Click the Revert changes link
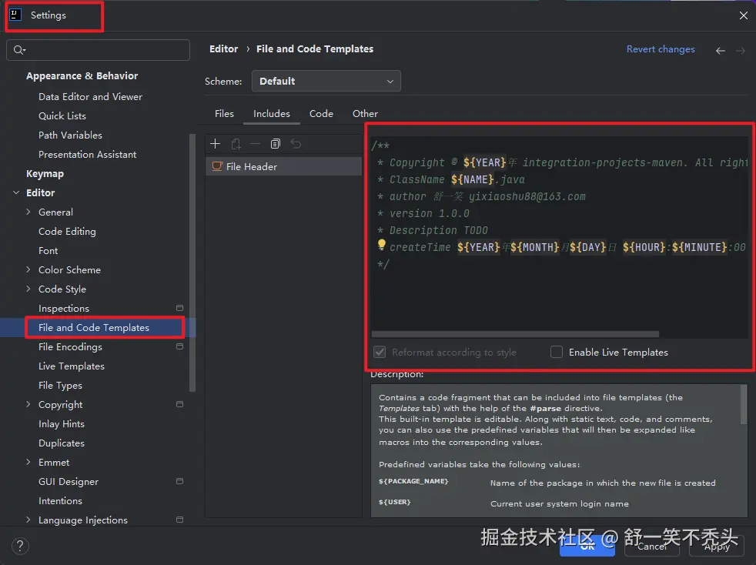756x565 pixels. [661, 49]
